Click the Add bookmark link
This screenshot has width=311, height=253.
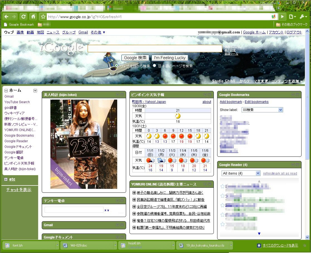click(x=231, y=102)
